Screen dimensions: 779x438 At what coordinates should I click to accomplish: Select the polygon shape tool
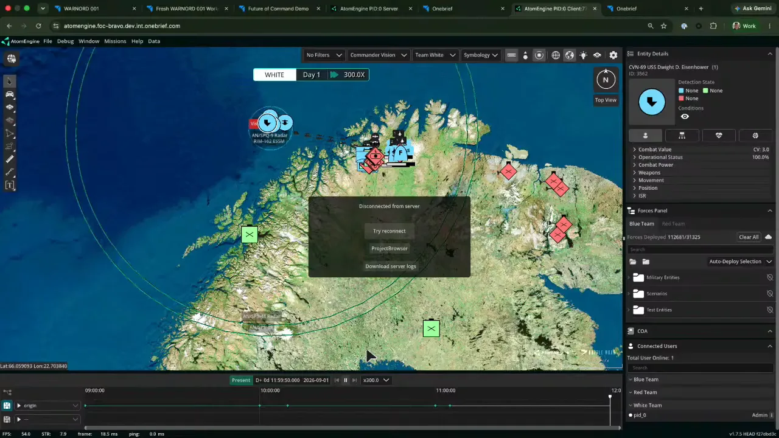(10, 133)
